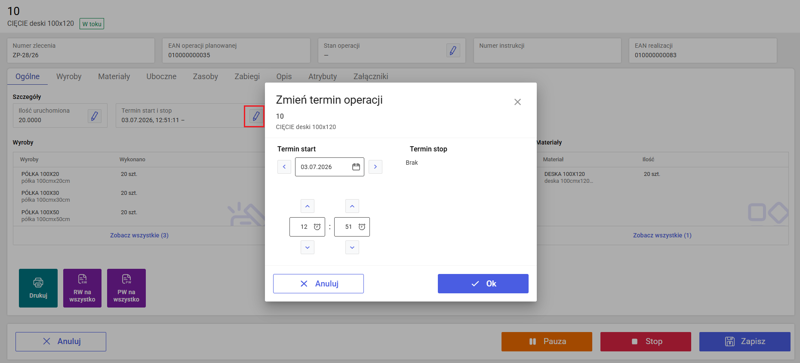Click clock icon in hour field

[x=317, y=227]
